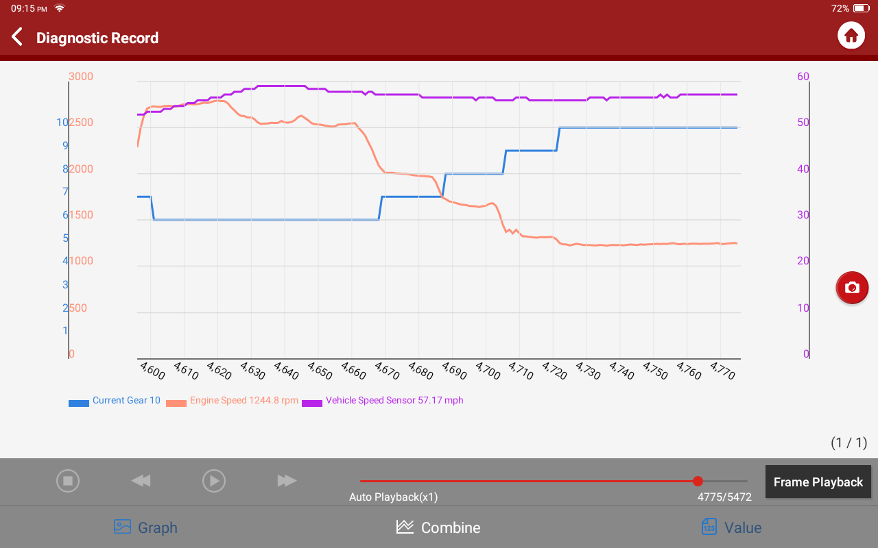The width and height of the screenshot is (878, 548).
Task: Fast forward the recording
Action: point(287,481)
